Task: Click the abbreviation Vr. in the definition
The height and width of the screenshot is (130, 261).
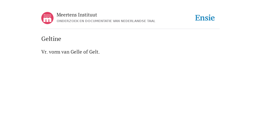Action: (x=44, y=52)
